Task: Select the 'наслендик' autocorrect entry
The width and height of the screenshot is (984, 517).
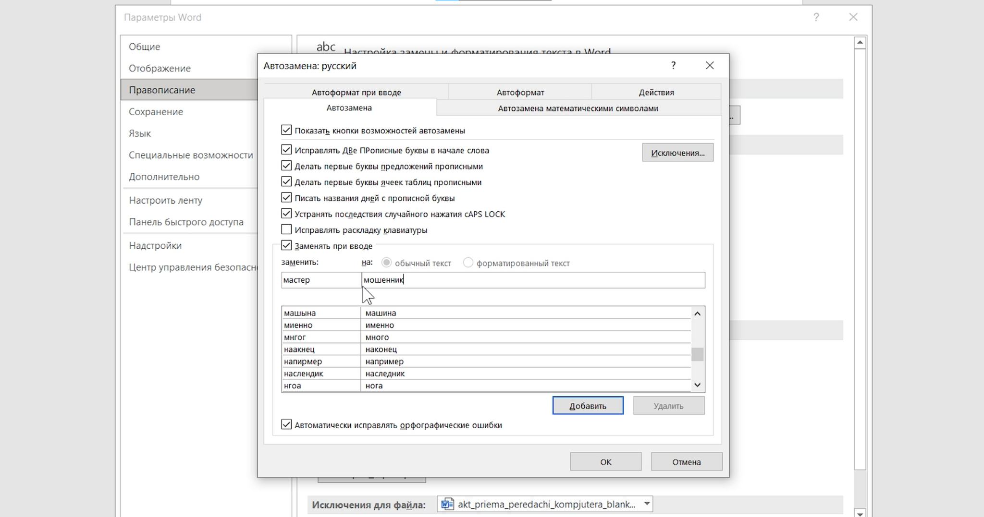Action: pos(486,373)
